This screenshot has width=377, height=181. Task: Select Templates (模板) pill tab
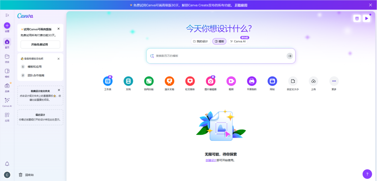click(x=219, y=41)
